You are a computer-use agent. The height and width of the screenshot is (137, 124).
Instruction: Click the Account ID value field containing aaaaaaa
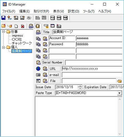(x=99, y=38)
